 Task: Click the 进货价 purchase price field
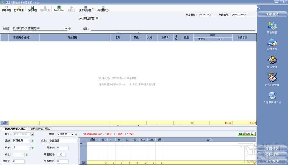click(19, 161)
